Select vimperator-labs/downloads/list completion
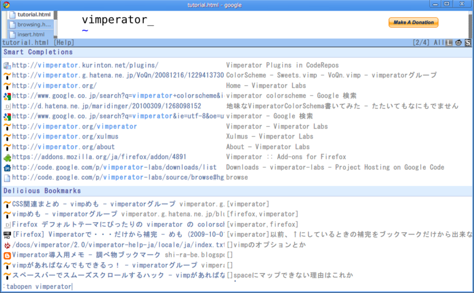The image size is (474, 293). click(x=237, y=167)
